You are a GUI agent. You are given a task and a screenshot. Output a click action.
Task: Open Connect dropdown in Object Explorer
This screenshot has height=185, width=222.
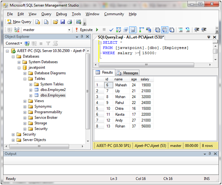(14, 43)
